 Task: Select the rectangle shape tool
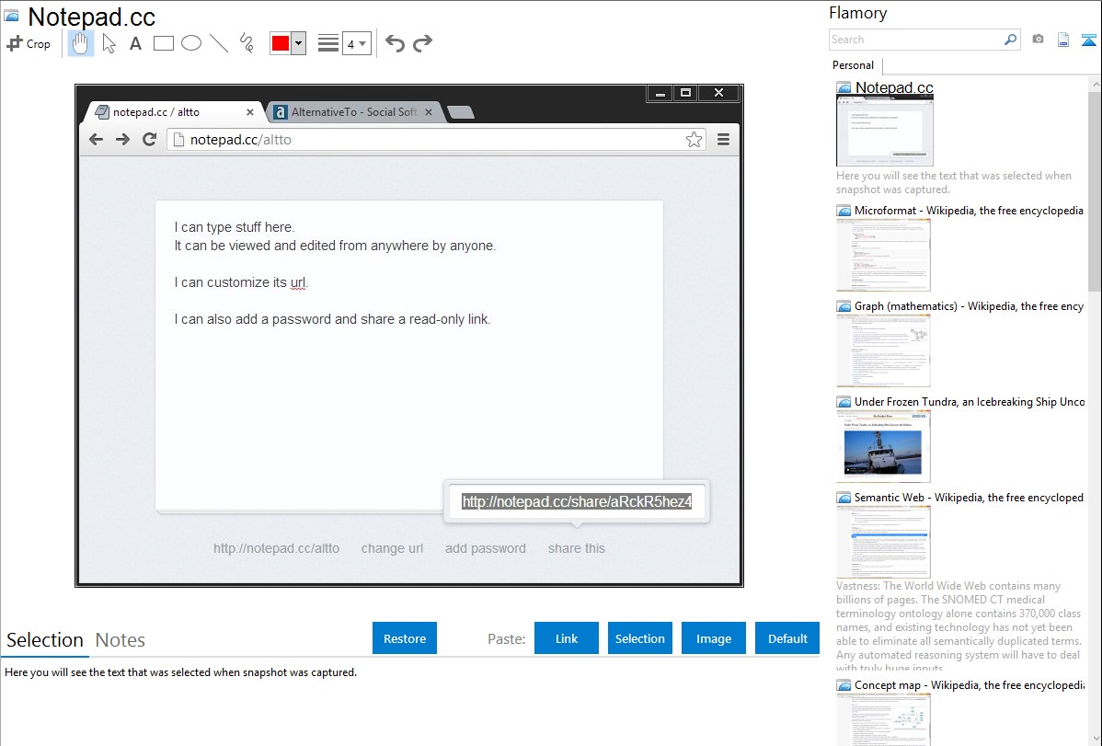164,43
